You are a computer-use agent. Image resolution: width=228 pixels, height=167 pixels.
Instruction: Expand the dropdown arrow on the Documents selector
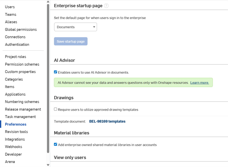click(94, 27)
